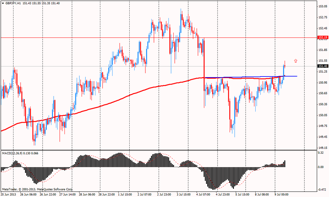Click the 152.45 price axis label
The height and width of the screenshot is (197, 329).
323,28
